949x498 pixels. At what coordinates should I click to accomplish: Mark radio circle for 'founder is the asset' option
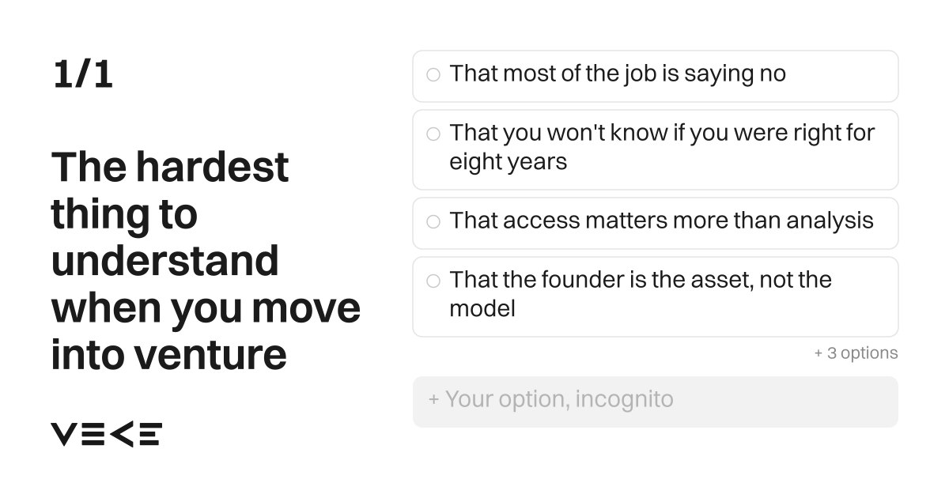pyautogui.click(x=433, y=281)
